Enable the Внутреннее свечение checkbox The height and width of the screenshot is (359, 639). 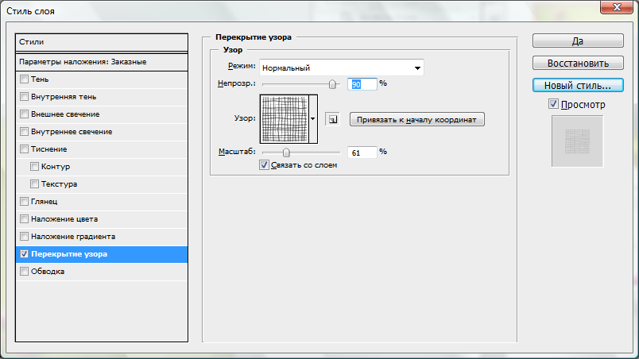tap(24, 132)
